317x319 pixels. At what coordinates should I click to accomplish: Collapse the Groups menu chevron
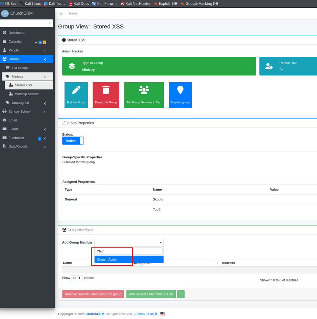pos(45,59)
